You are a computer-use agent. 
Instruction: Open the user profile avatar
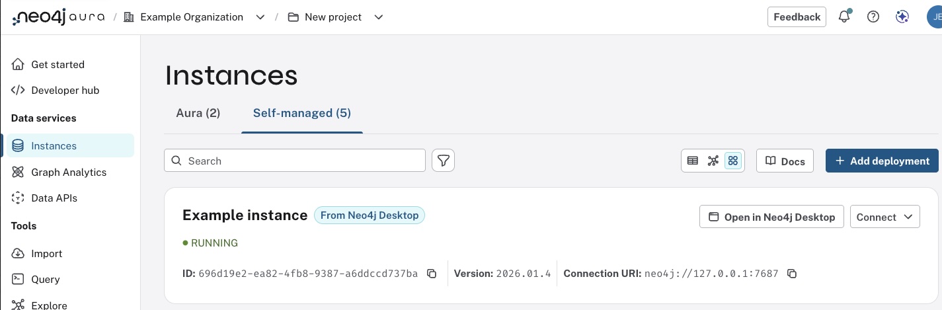pos(935,17)
